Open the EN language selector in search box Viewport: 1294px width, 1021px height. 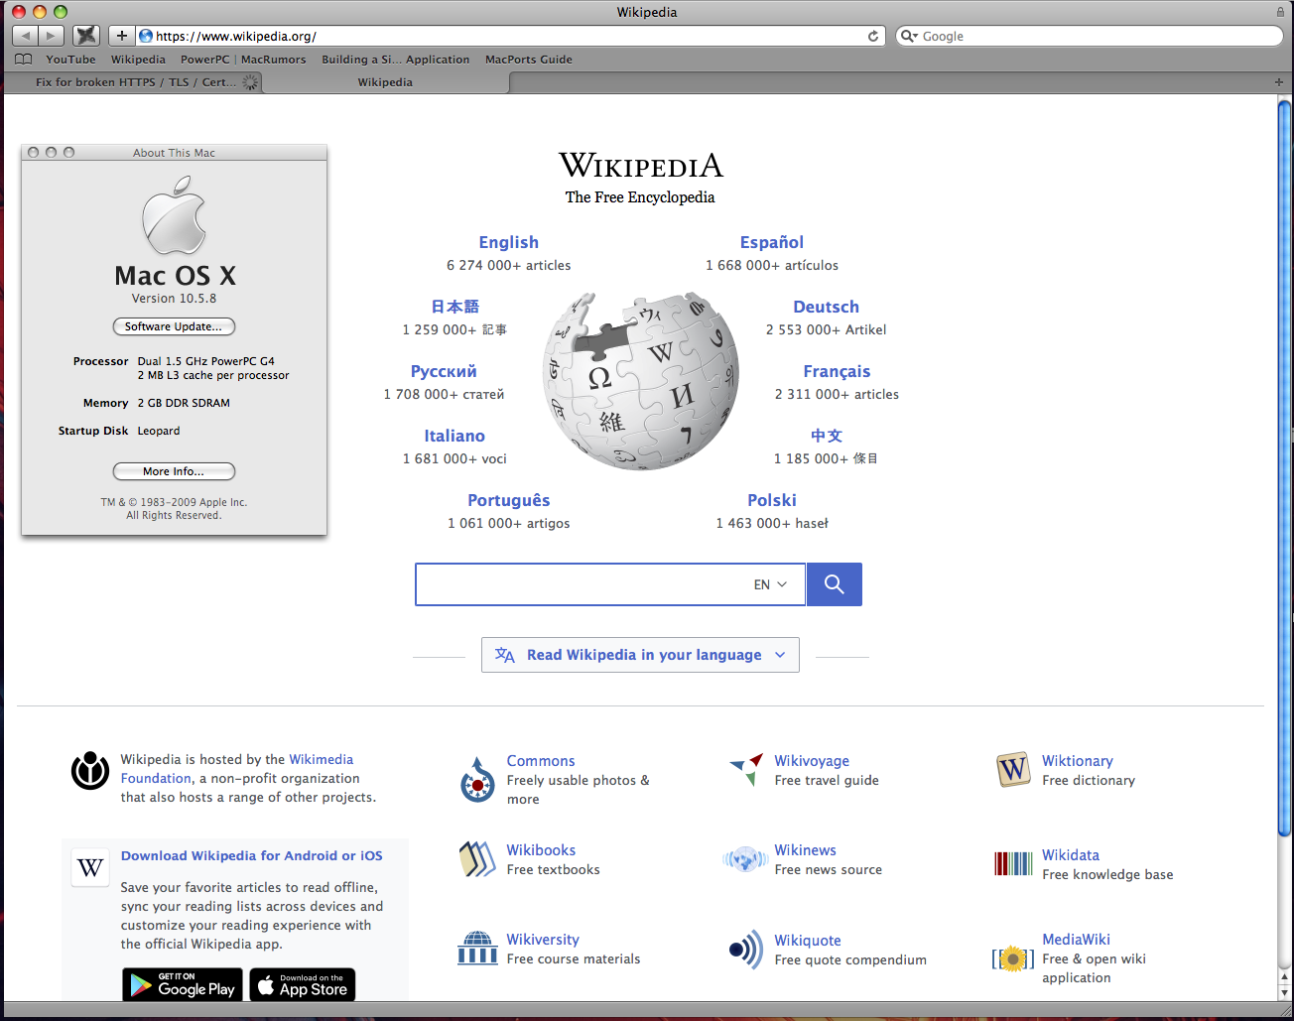click(770, 584)
